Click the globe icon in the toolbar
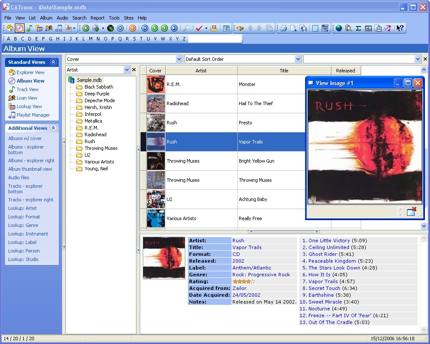The image size is (430, 344). (x=339, y=29)
